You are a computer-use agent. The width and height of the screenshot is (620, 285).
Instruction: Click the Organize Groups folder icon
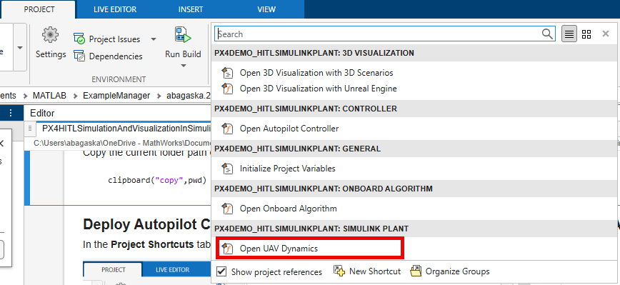coord(416,271)
